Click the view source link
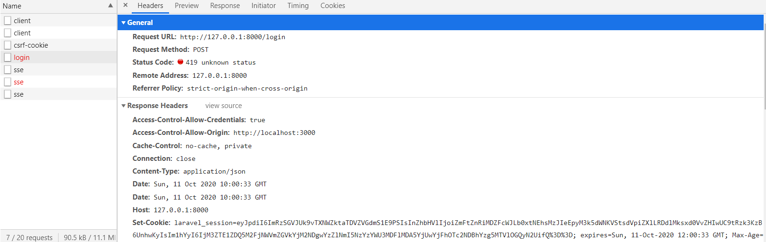Viewport: 766px width, 242px height. tap(223, 106)
